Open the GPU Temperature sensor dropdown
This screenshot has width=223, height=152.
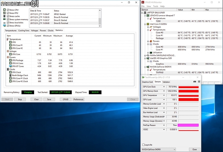(x=164, y=95)
